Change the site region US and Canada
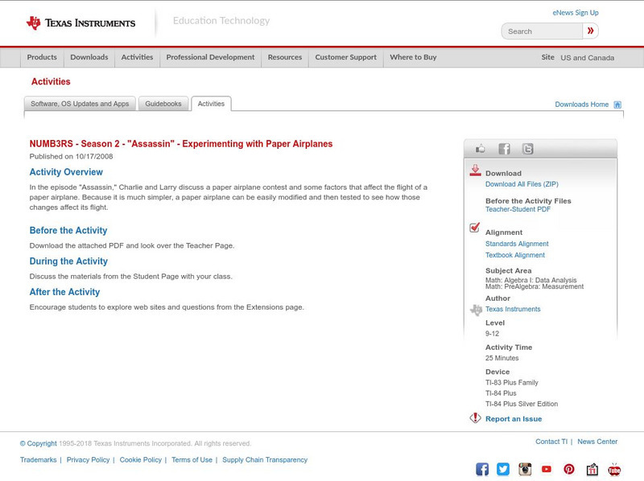Image resolution: width=644 pixels, height=481 pixels. pos(588,58)
